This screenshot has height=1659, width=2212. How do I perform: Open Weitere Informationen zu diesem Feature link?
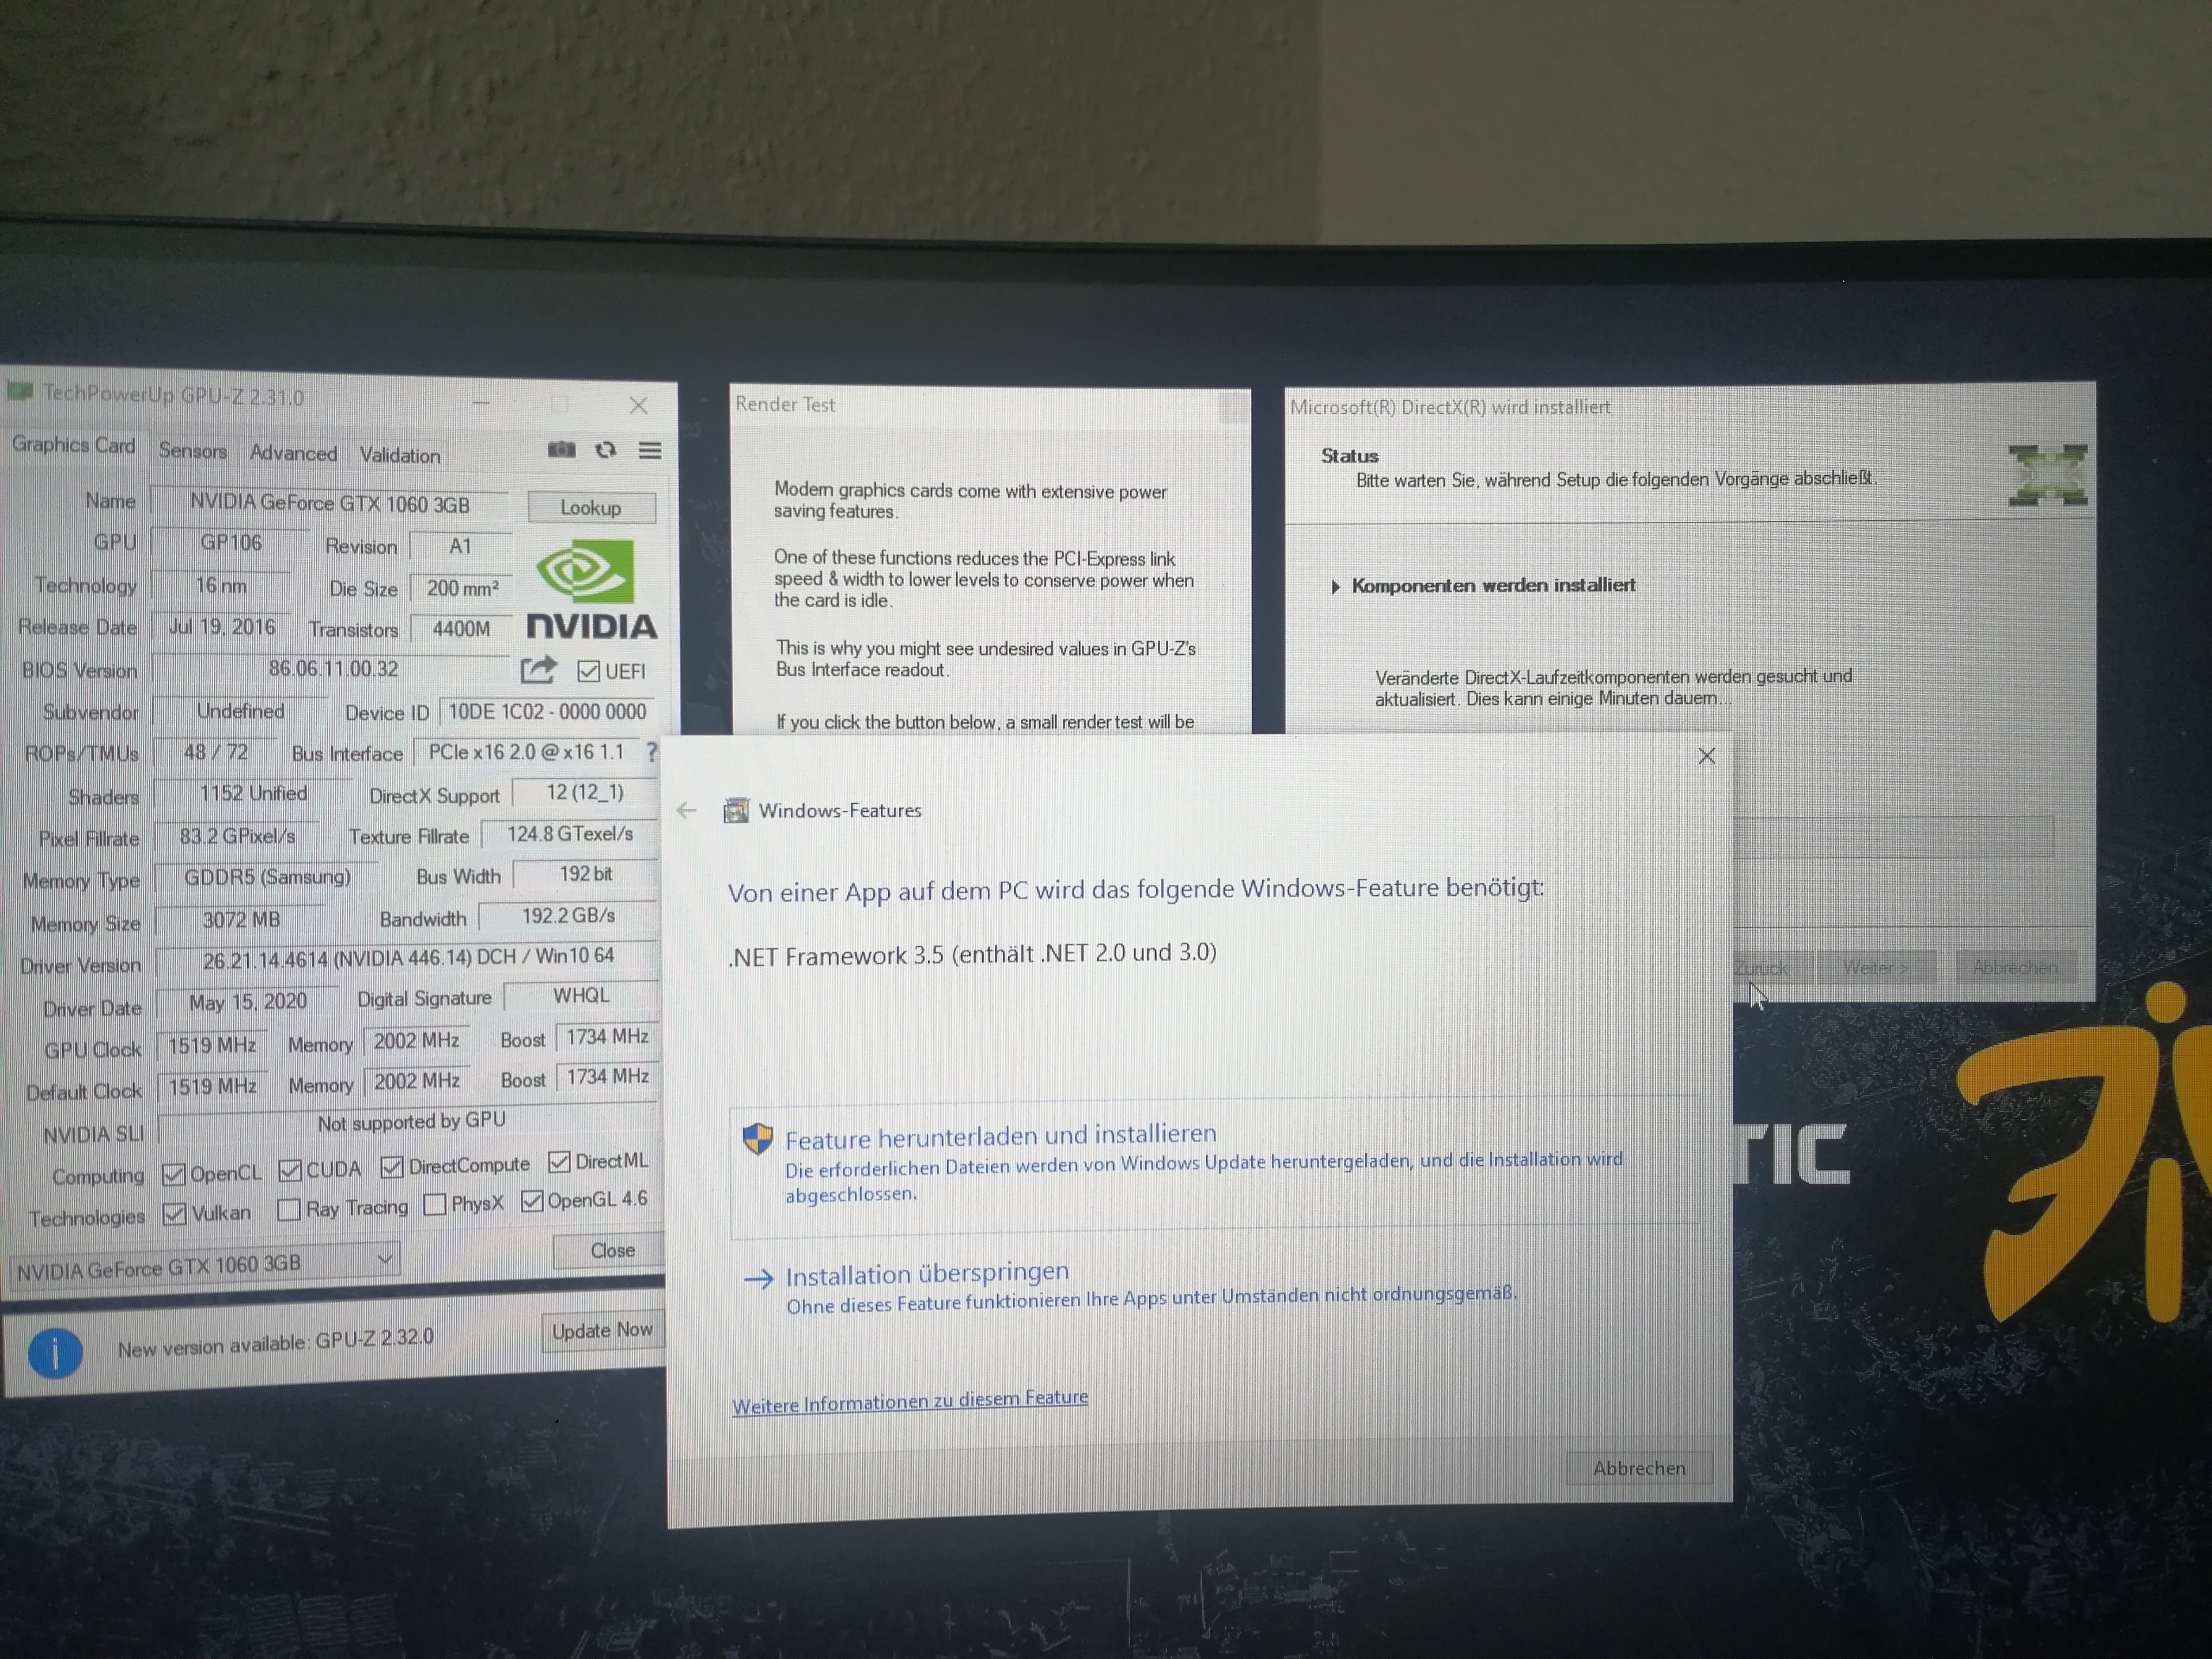(x=909, y=1401)
